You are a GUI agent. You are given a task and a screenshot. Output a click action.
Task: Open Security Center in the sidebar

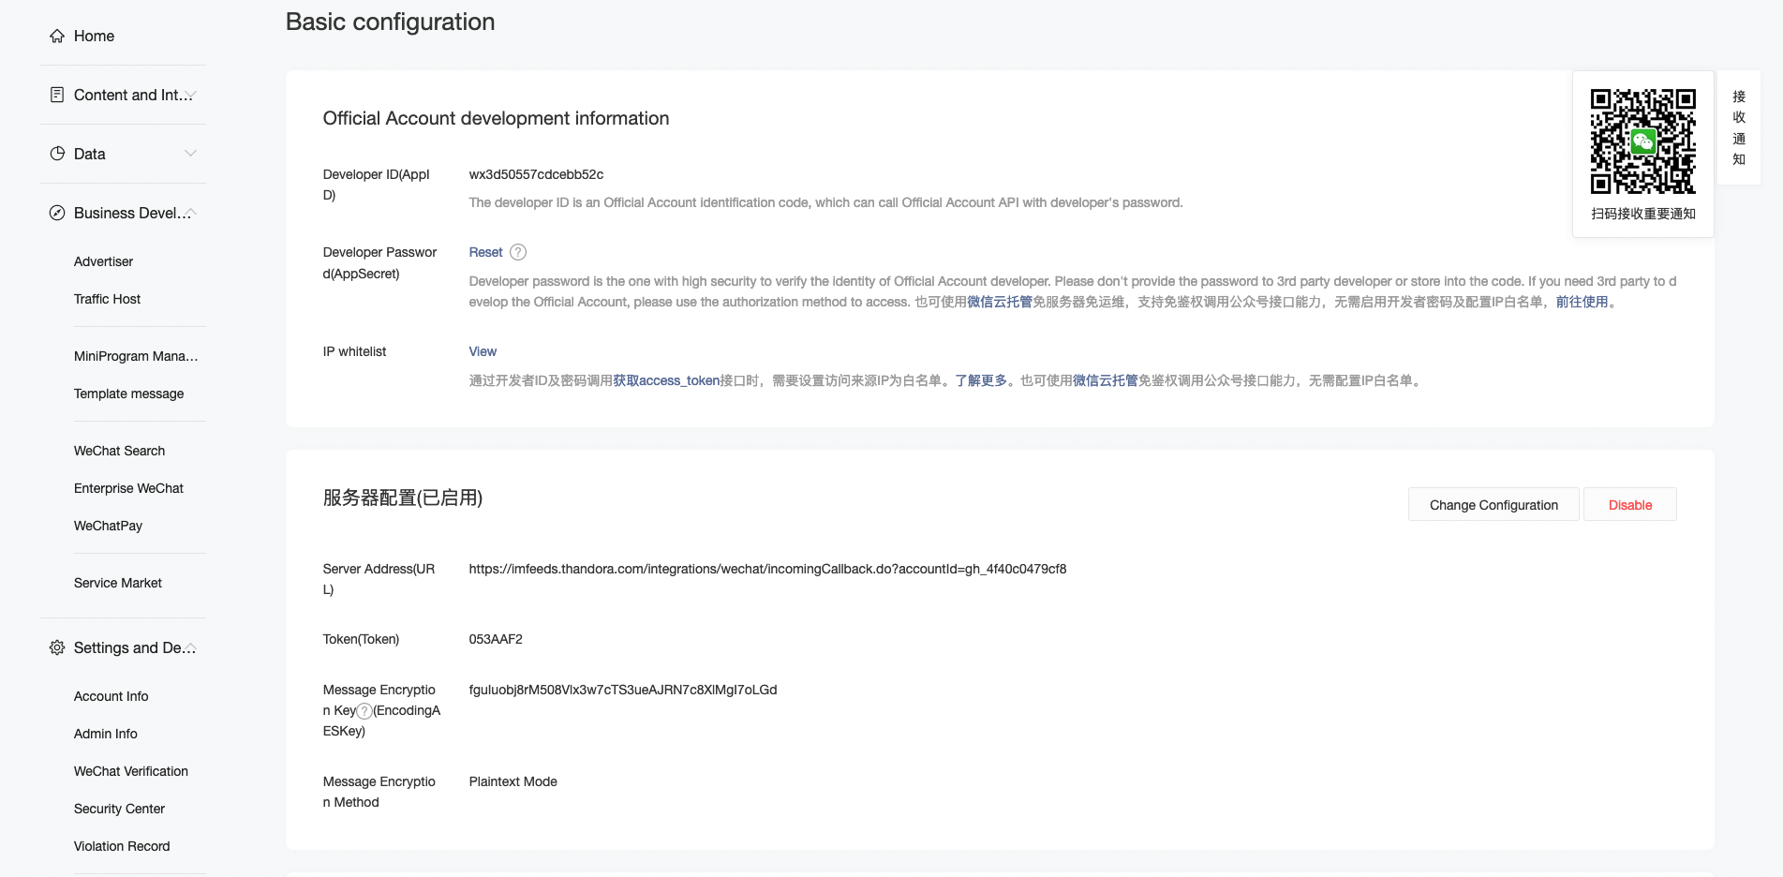[x=119, y=809]
